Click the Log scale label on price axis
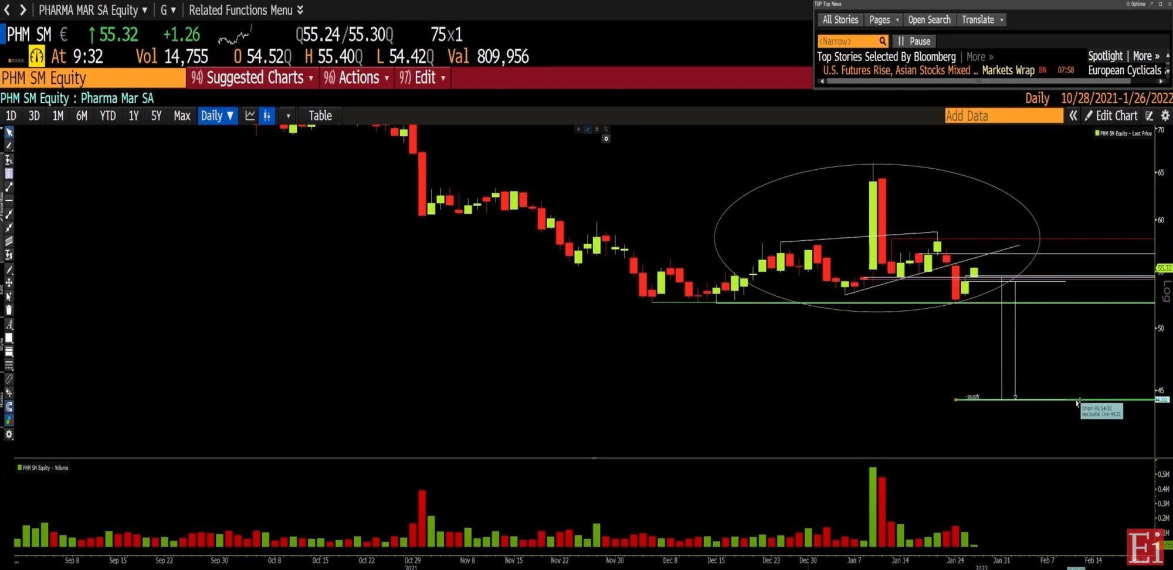The height and width of the screenshot is (570, 1173). tap(1166, 291)
